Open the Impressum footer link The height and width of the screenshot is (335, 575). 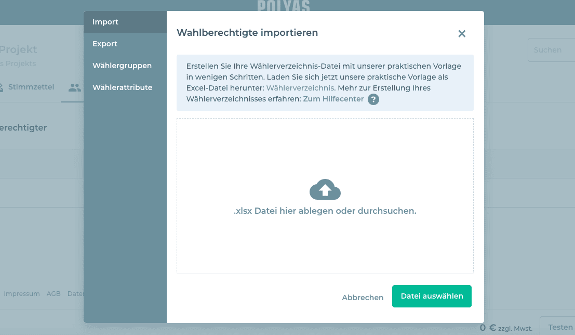(22, 293)
